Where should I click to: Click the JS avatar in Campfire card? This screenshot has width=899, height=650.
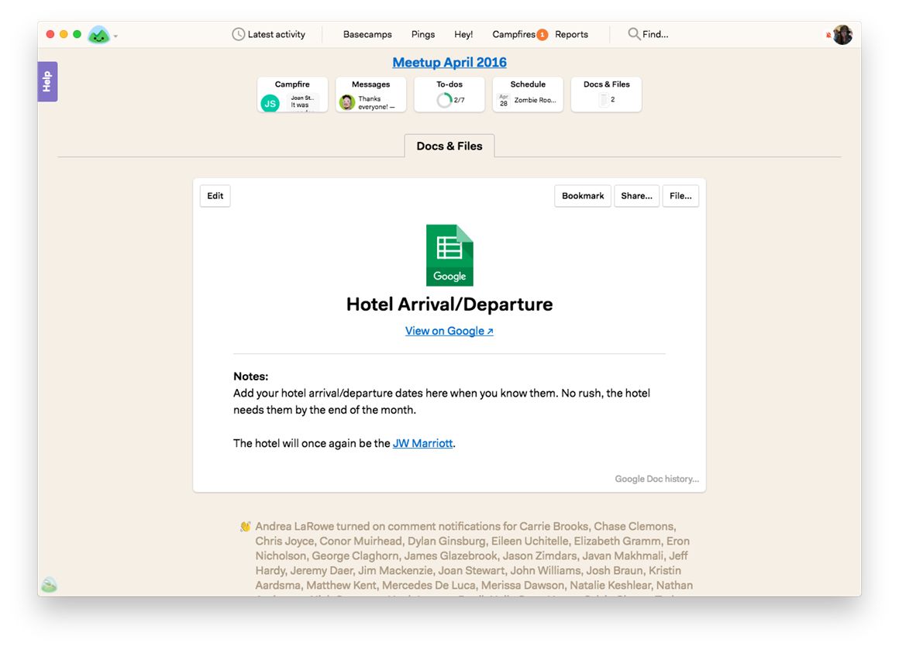point(270,104)
